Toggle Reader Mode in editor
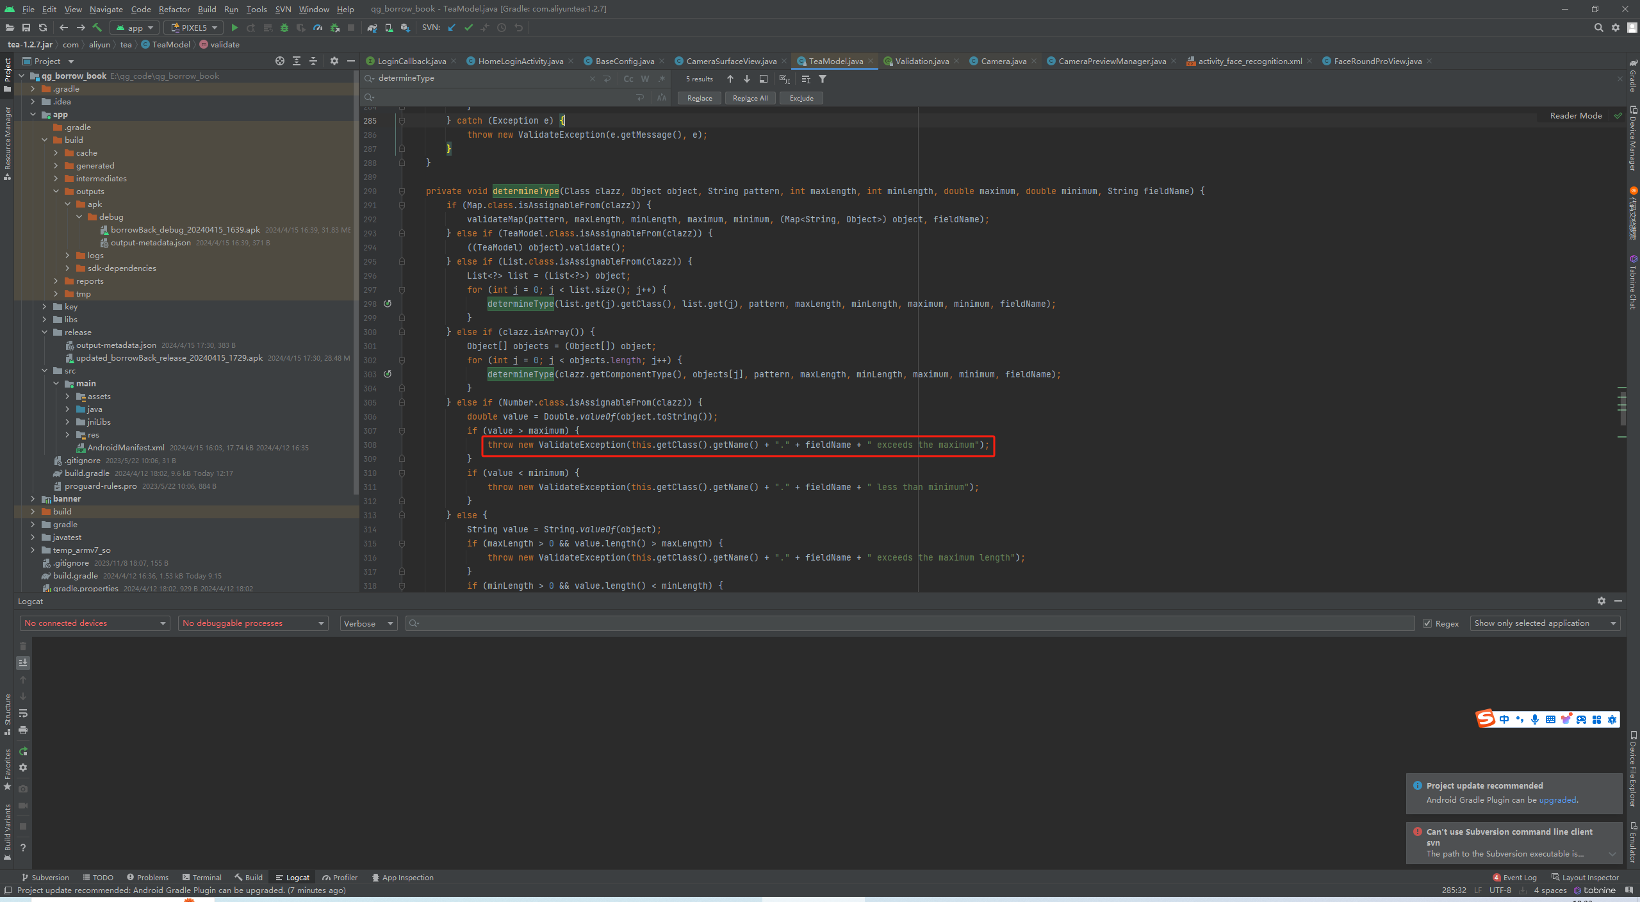Viewport: 1640px width, 902px height. tap(1576, 115)
